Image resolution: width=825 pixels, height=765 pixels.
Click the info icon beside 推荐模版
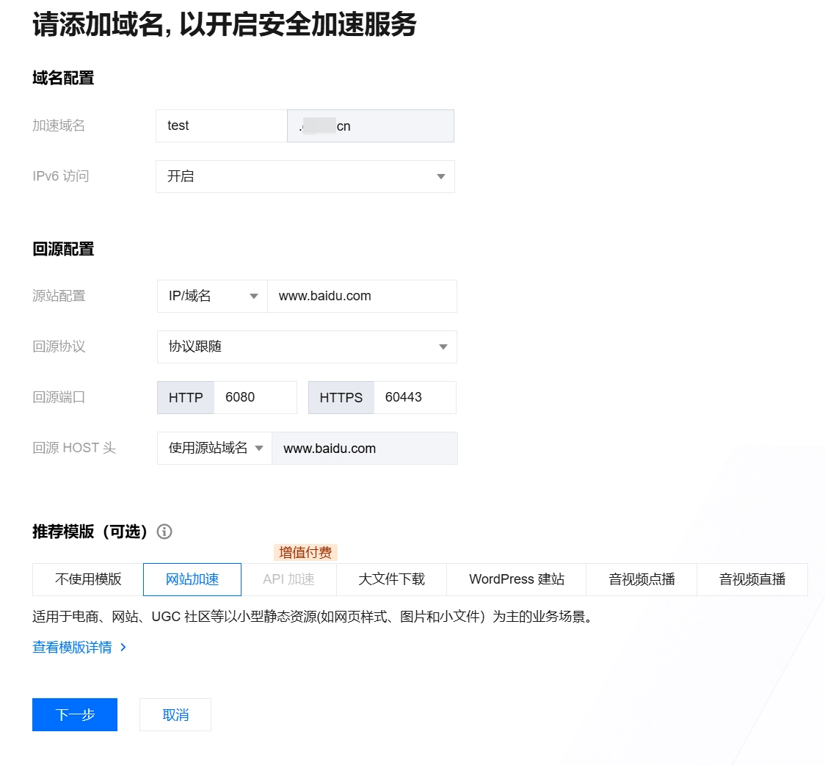164,532
